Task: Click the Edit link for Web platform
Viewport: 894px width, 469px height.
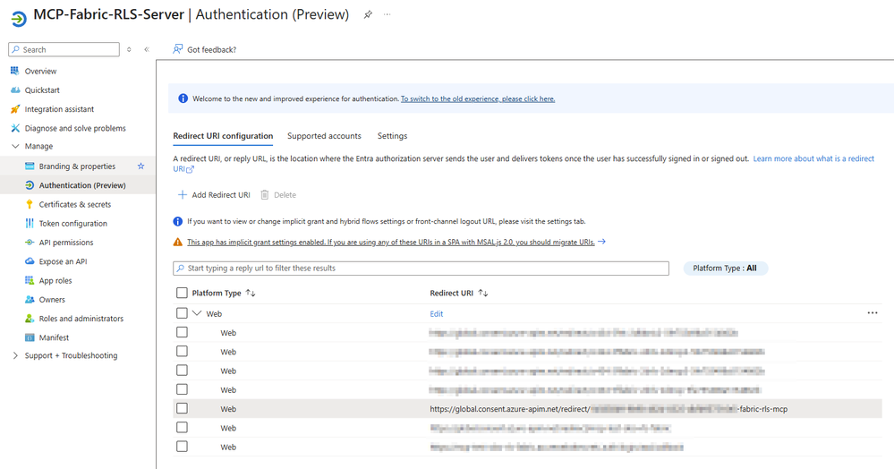Action: click(437, 314)
